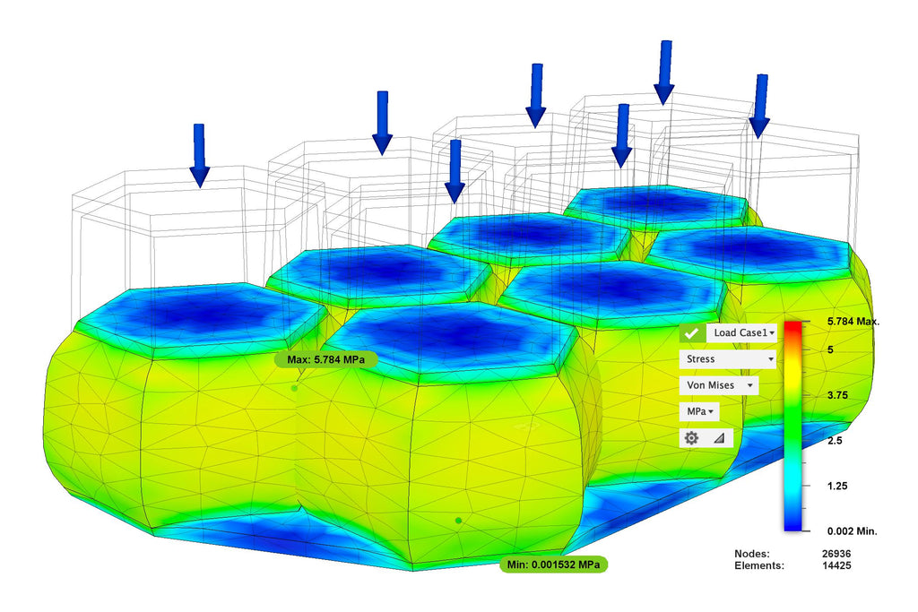Image resolution: width=918 pixels, height=612 pixels.
Task: Open legend settings gear icon
Action: click(x=691, y=438)
